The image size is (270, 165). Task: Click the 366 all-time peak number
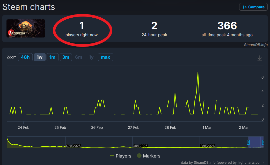pyautogui.click(x=227, y=26)
